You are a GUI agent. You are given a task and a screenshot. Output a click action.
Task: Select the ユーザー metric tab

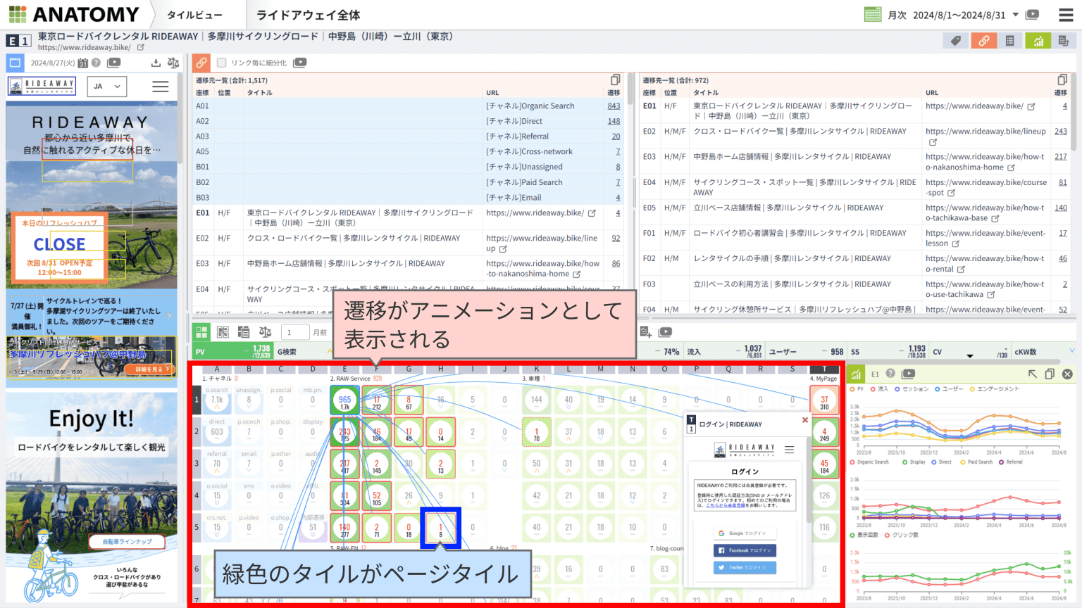[x=805, y=352]
